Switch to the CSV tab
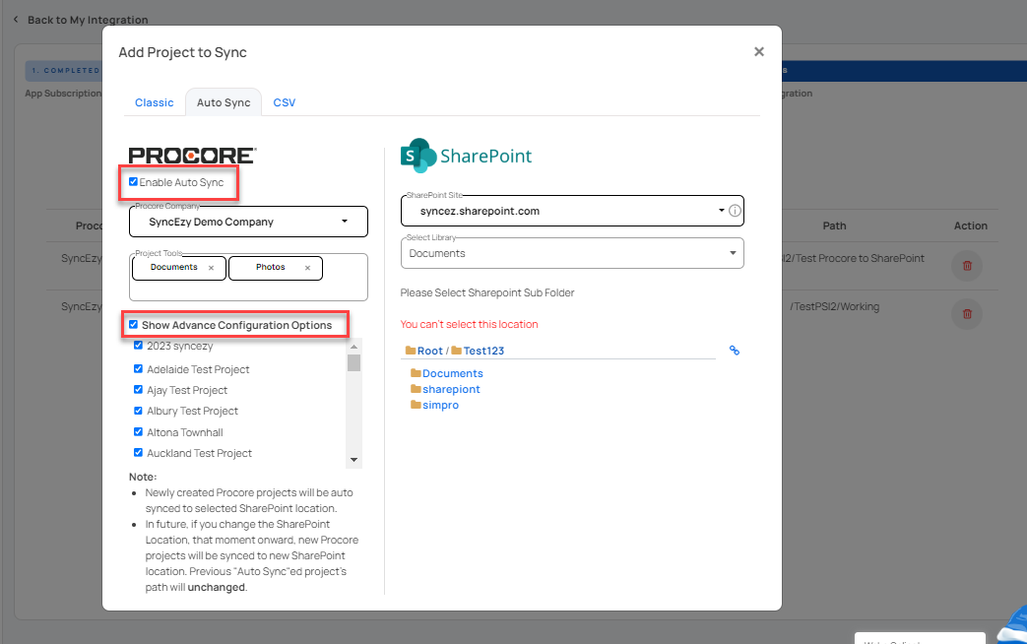The width and height of the screenshot is (1027, 644). (x=285, y=102)
